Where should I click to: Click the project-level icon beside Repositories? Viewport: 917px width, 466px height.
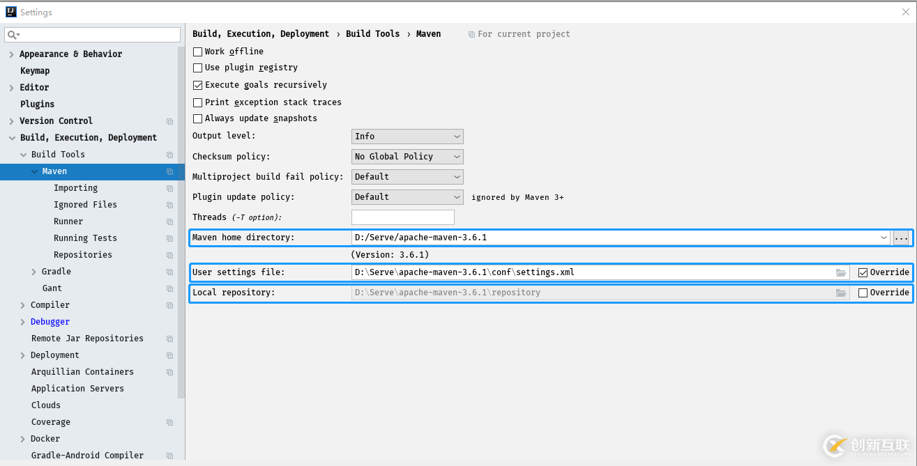tap(169, 255)
